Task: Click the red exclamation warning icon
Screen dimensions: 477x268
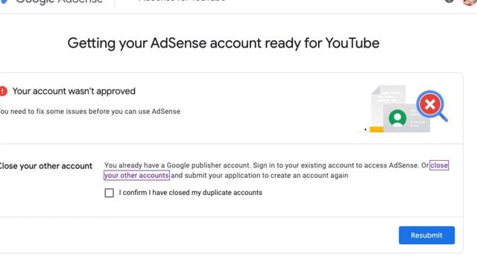Action: [x=3, y=91]
